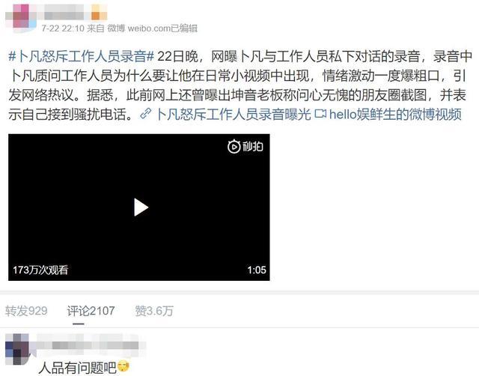Switch to the 评论2107 tab
Screen dimensions: 479x376
91,311
